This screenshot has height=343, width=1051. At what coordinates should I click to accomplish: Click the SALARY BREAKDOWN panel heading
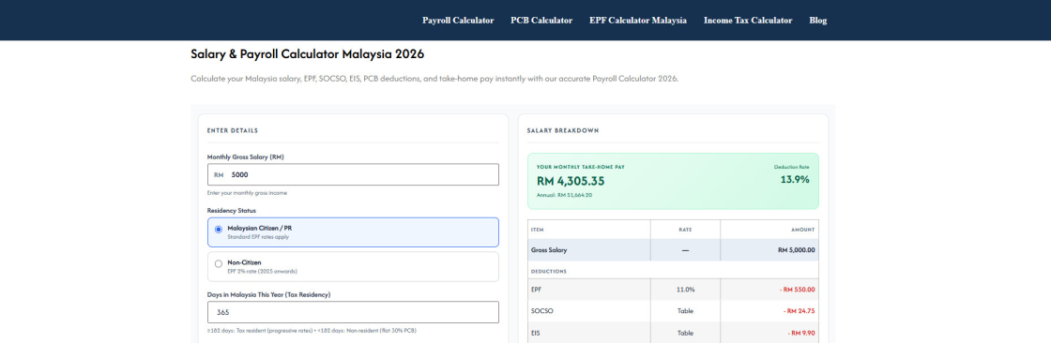pos(563,130)
